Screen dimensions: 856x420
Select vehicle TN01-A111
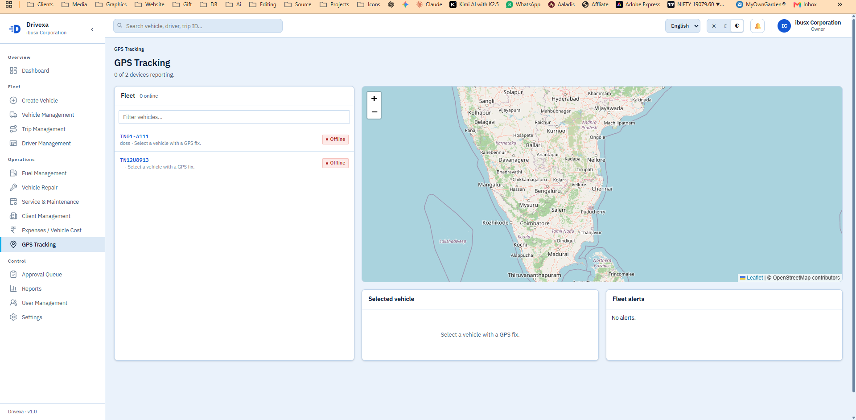tap(234, 140)
